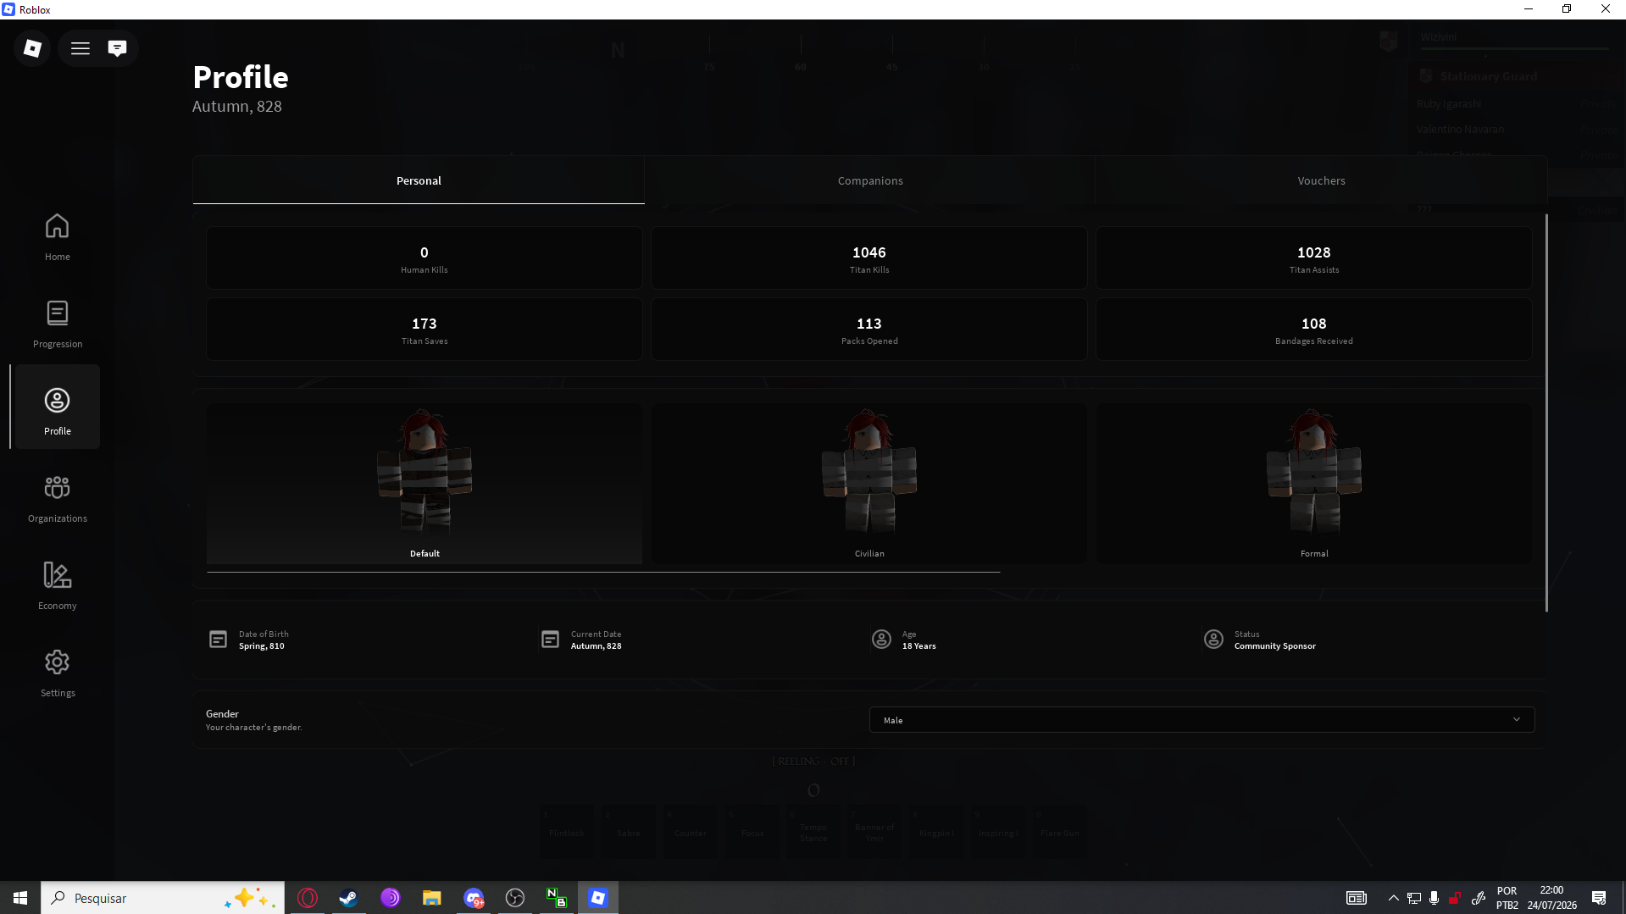The width and height of the screenshot is (1626, 914).
Task: Click the Titan Kills stat card
Action: point(869,258)
